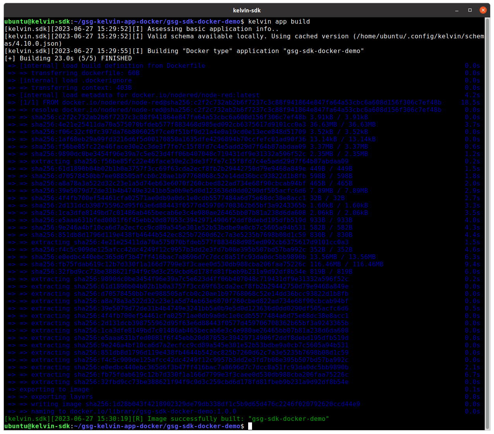Screen dimensions: 494x434
Task: Click the 'writing image sha256' log line
Action: click(186, 404)
